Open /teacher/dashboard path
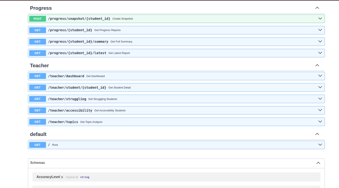This screenshot has width=339, height=188. click(x=66, y=76)
